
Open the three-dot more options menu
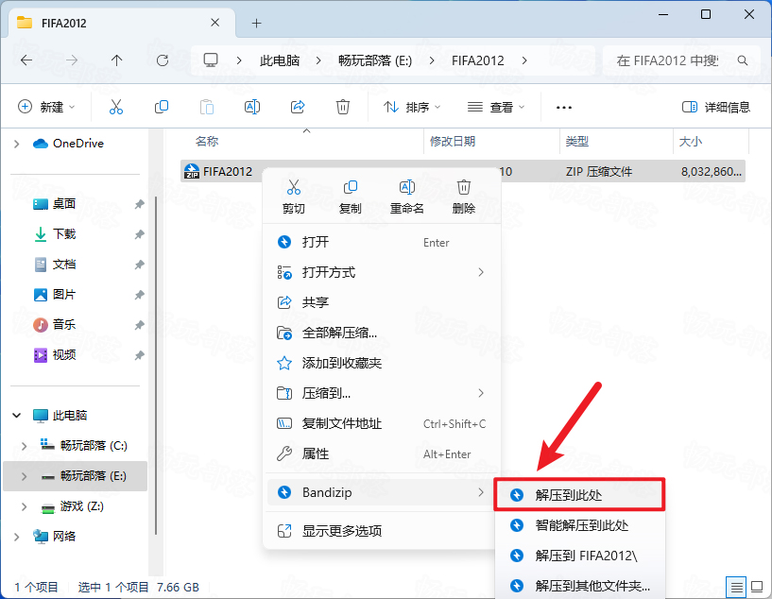(564, 108)
